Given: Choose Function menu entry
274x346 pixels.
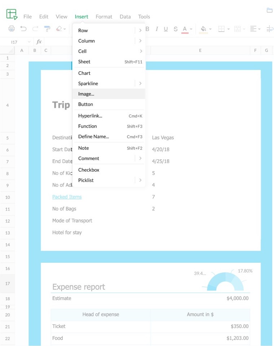Looking at the screenshot, I should click(x=109, y=126).
